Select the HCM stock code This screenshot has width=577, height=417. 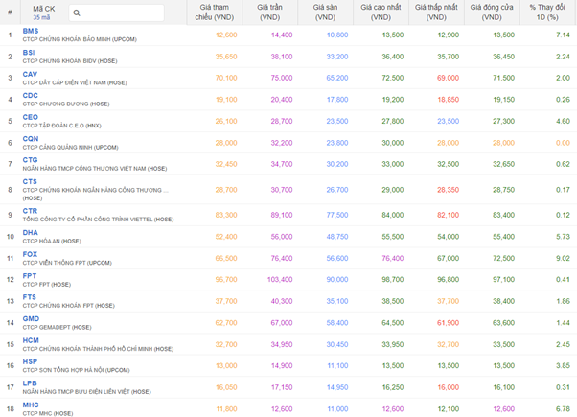pyautogui.click(x=31, y=340)
